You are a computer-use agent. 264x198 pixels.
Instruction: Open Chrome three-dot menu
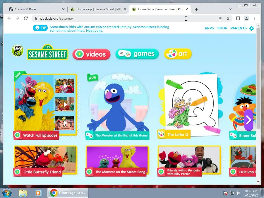(x=255, y=18)
